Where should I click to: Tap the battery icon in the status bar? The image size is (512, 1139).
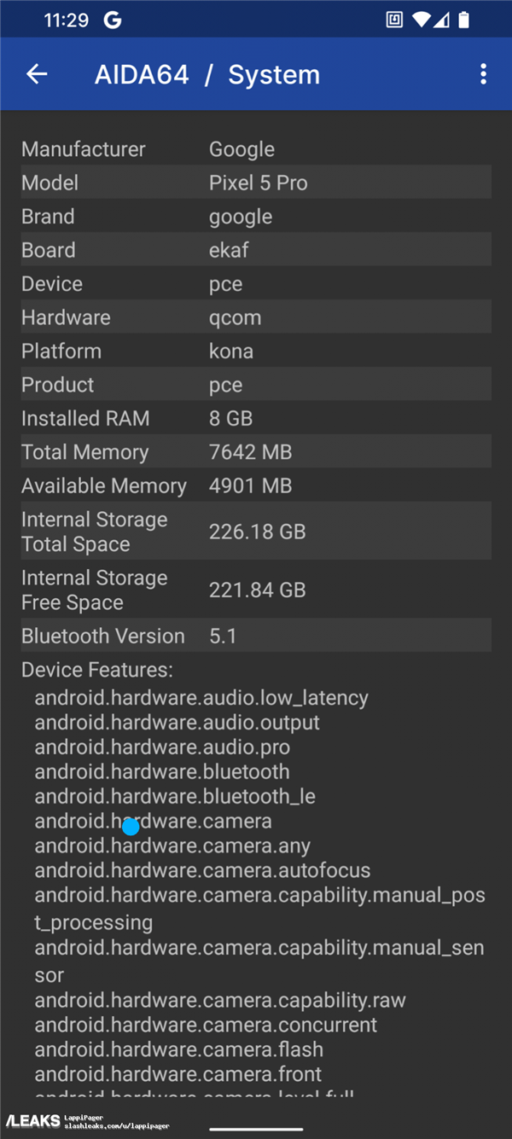465,19
